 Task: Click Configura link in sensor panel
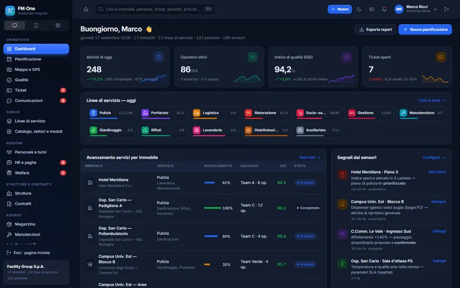pos(434,157)
